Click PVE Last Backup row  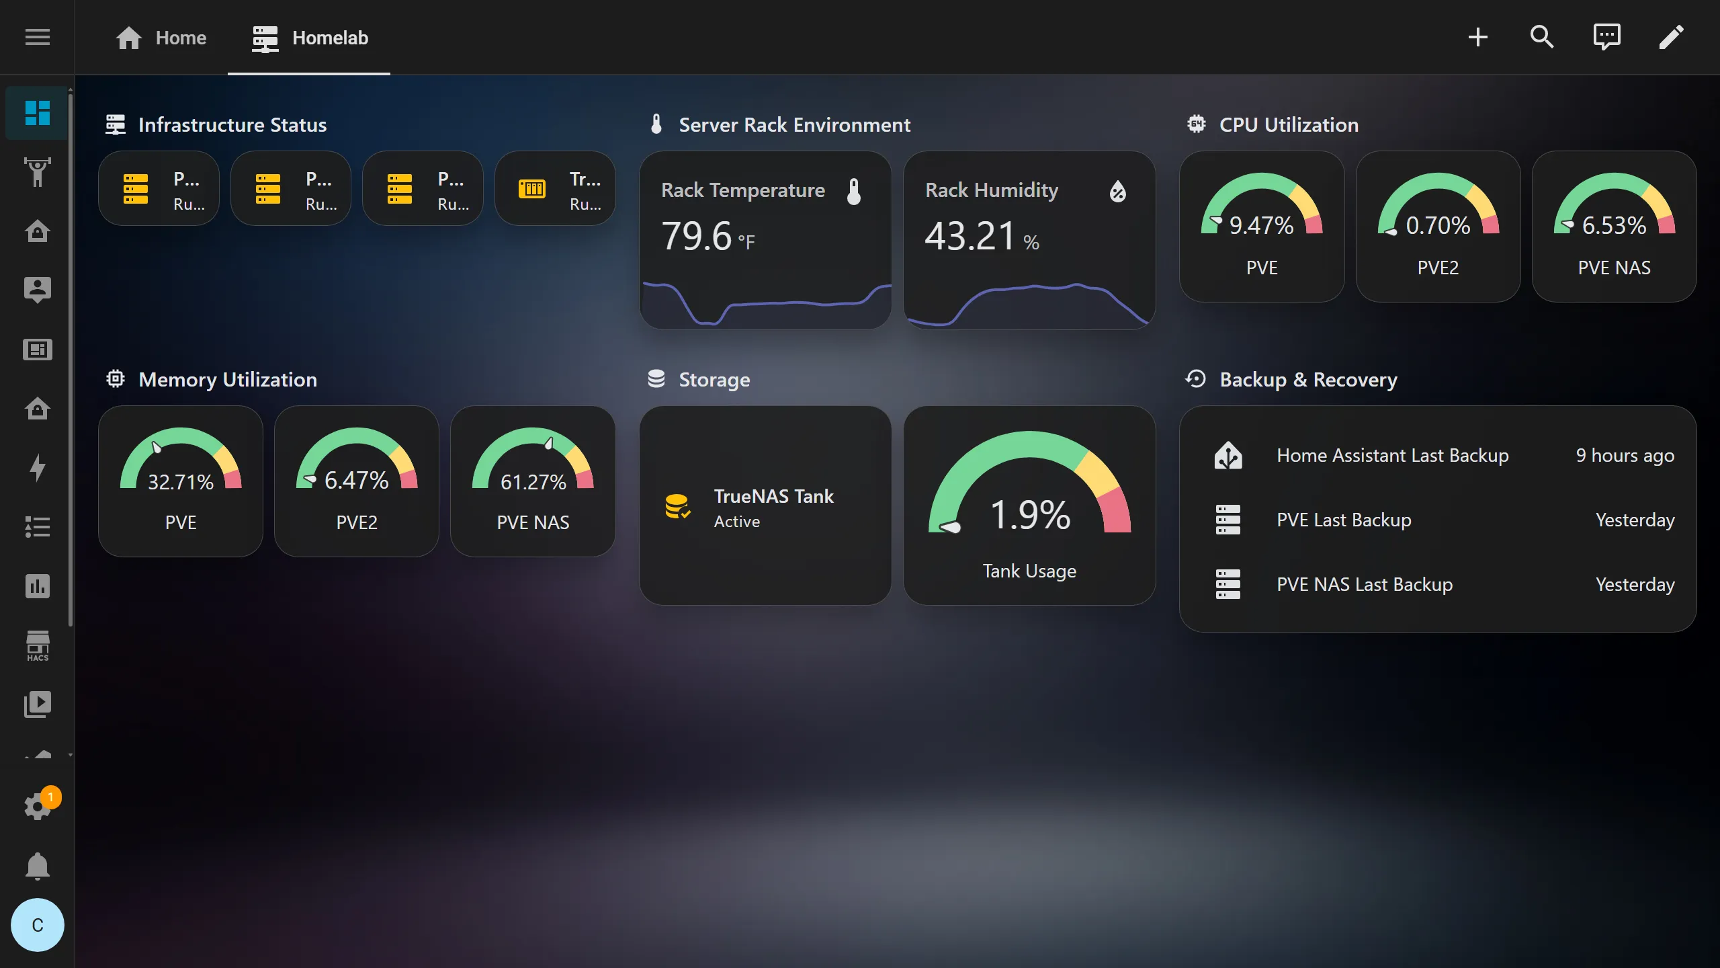[x=1438, y=520]
